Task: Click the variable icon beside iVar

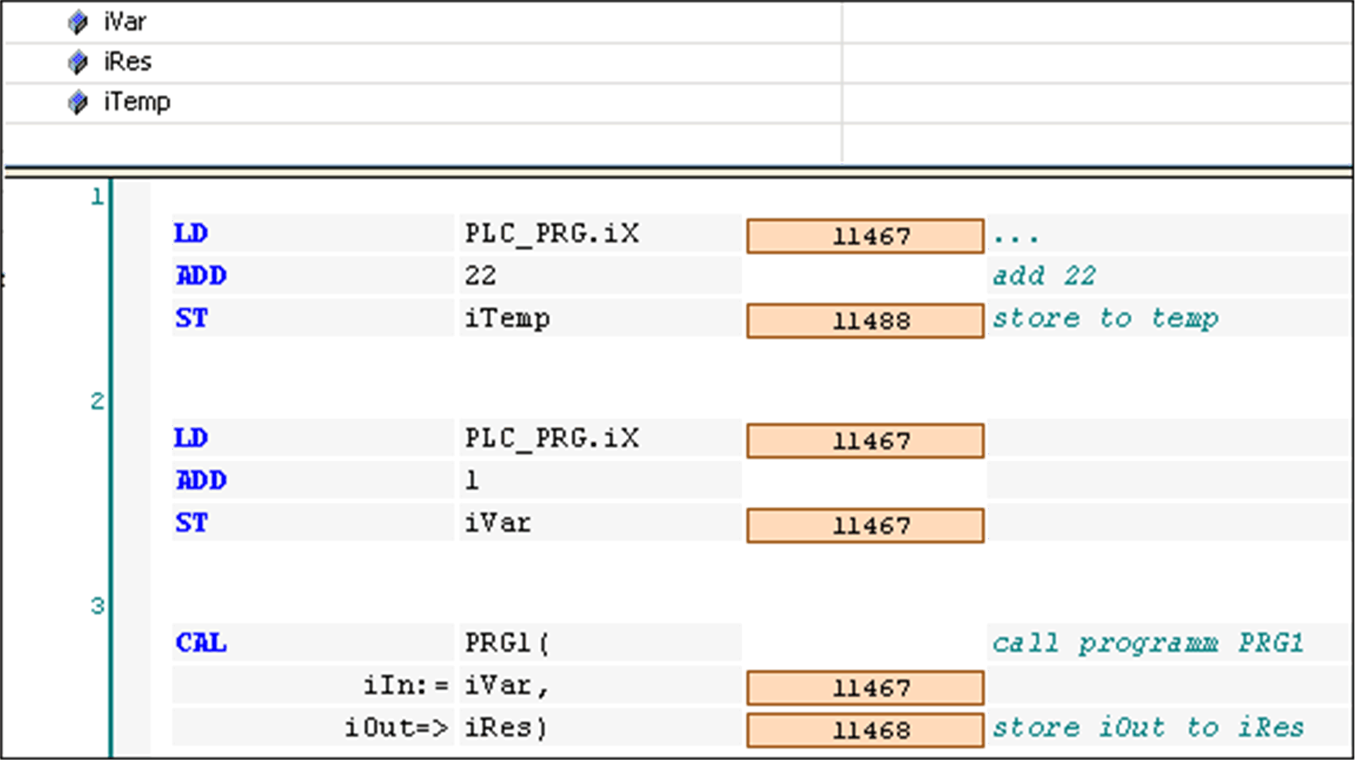Action: click(78, 22)
